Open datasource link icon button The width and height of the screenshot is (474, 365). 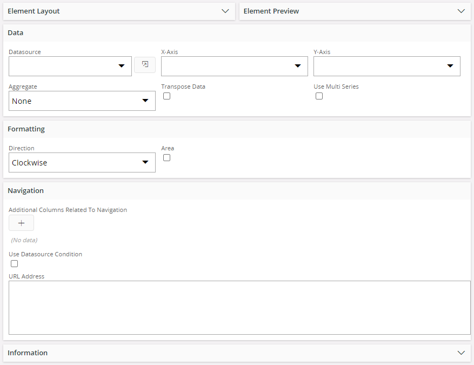click(x=145, y=65)
